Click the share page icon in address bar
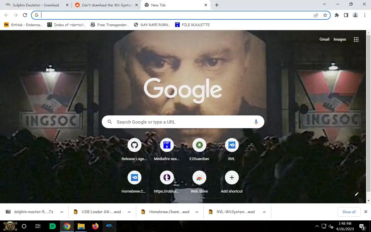This screenshot has height=232, width=371. tap(316, 15)
